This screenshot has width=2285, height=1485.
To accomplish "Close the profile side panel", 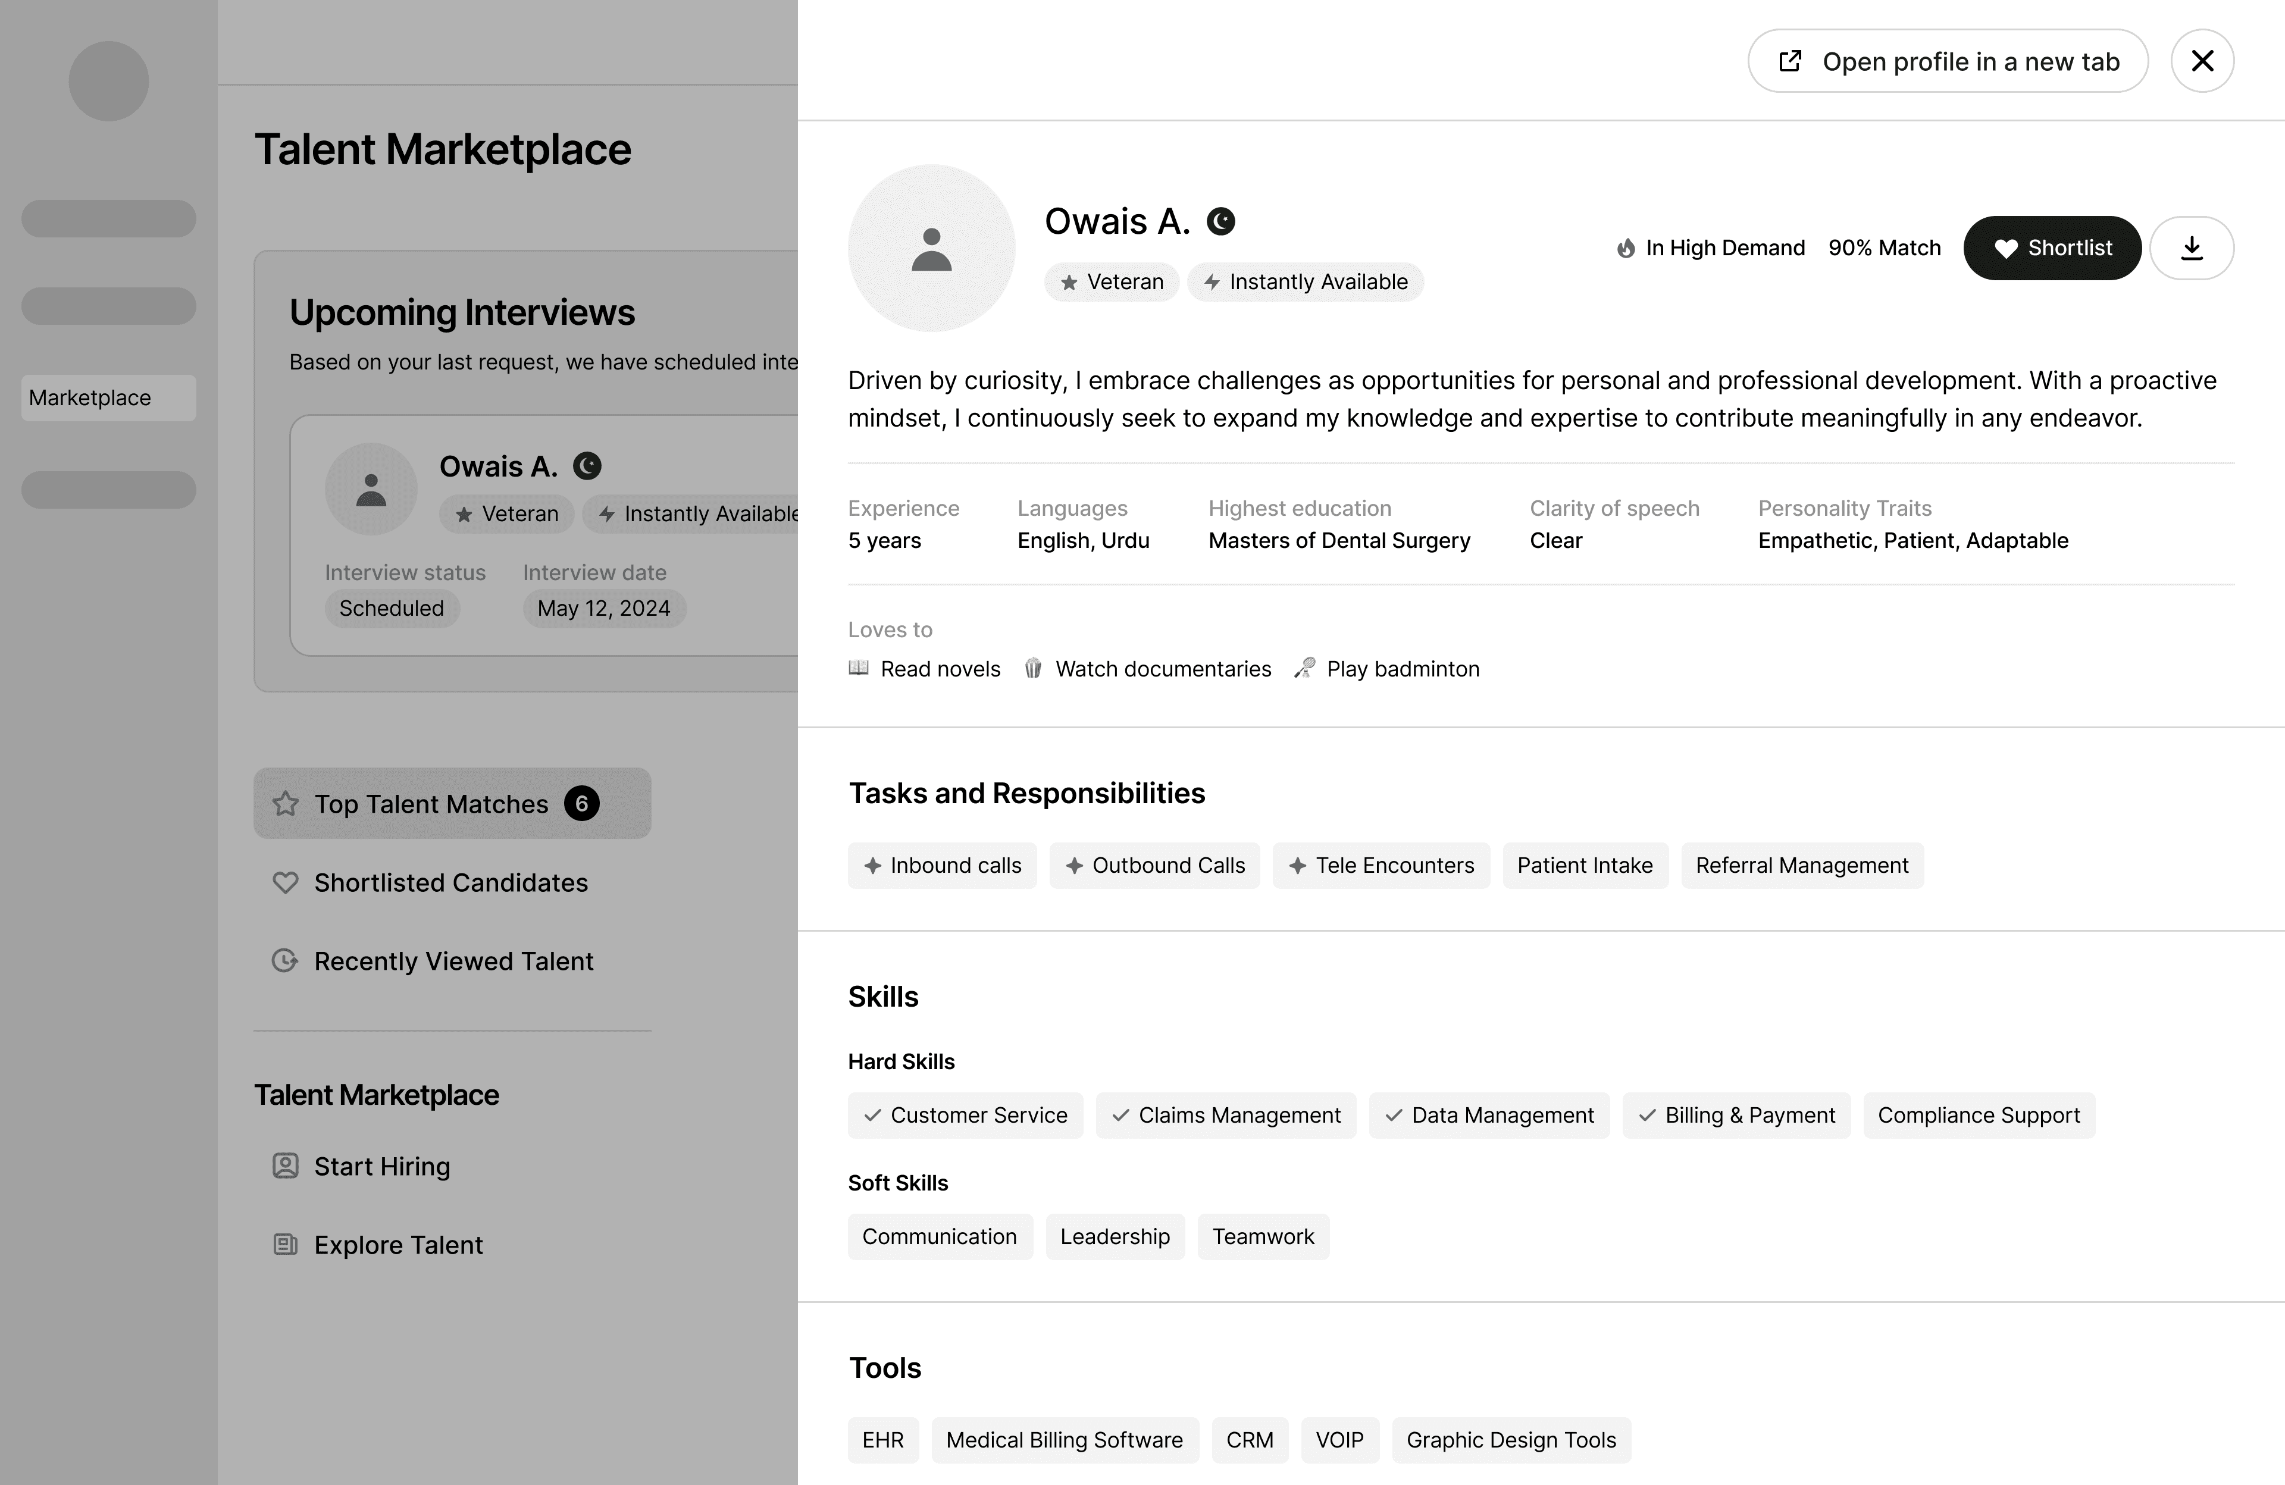I will pos(2202,61).
